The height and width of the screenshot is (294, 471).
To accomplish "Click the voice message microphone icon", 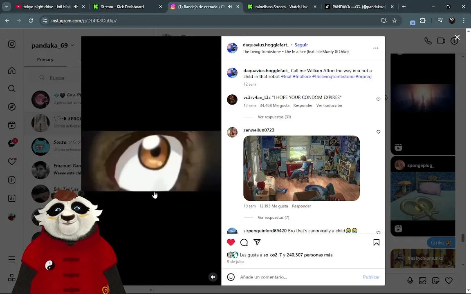I will click(410, 281).
